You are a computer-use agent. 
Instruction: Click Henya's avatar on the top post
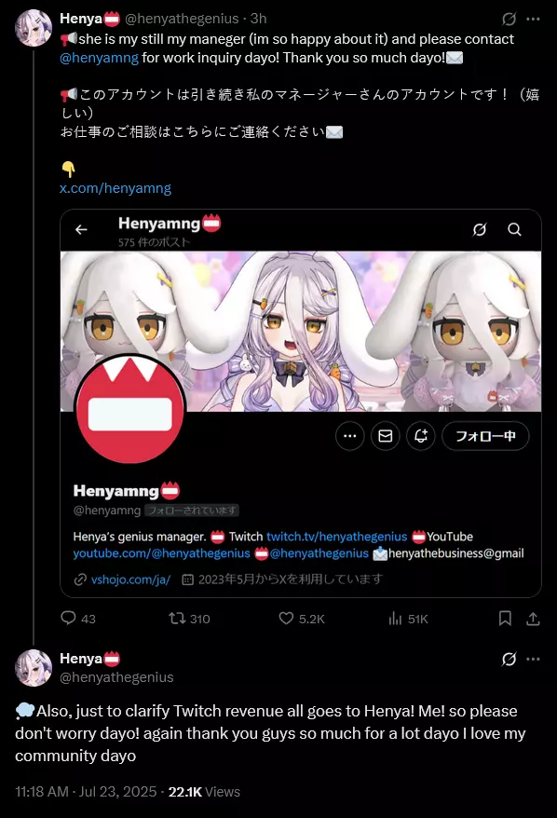point(34,28)
